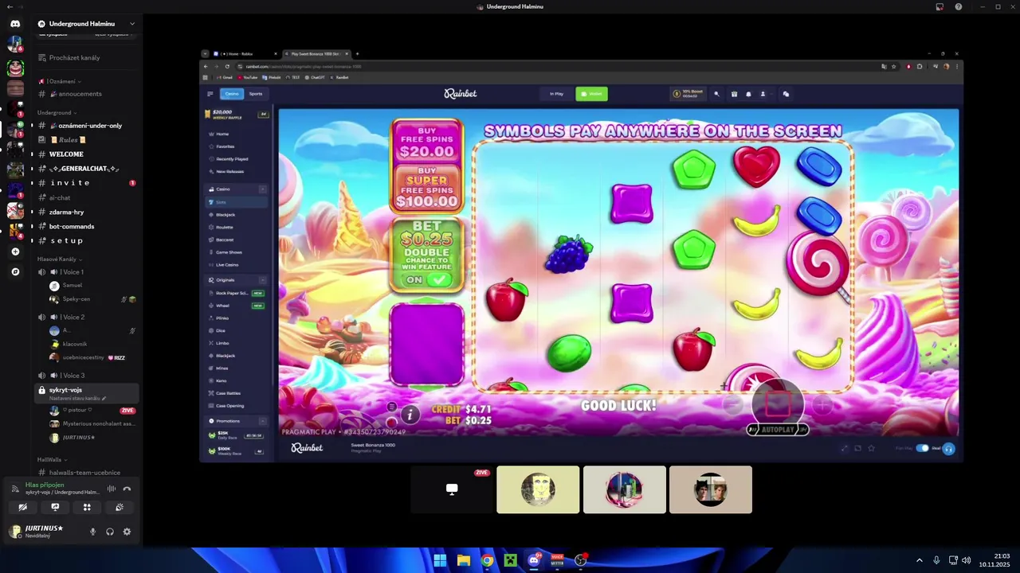Open the invite channel with unread badge
Viewport: 1020px width, 573px height.
click(86, 183)
